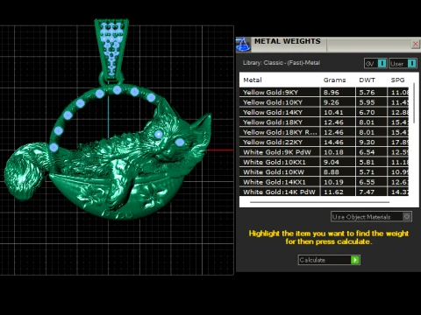The image size is (421, 315).
Task: Close the Metal Weights panel
Action: point(415,44)
